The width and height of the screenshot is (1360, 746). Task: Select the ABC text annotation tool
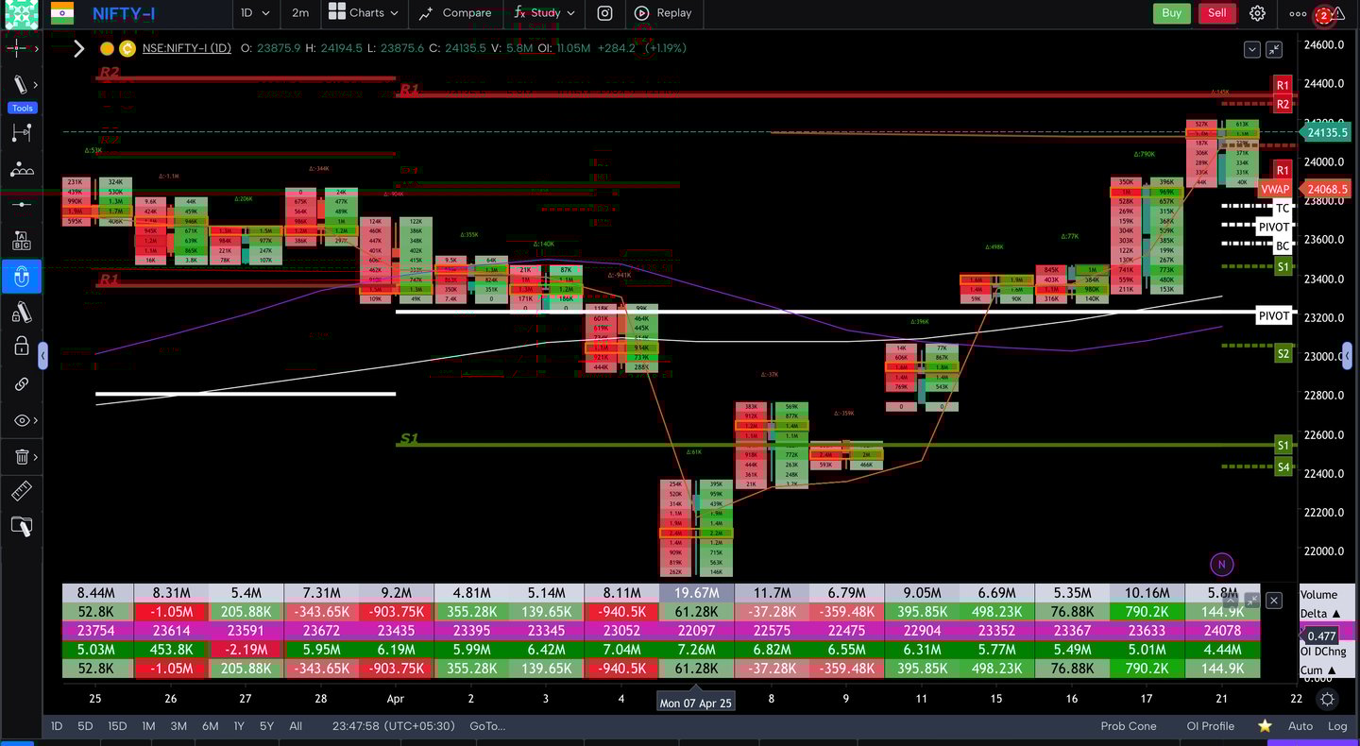(21, 241)
